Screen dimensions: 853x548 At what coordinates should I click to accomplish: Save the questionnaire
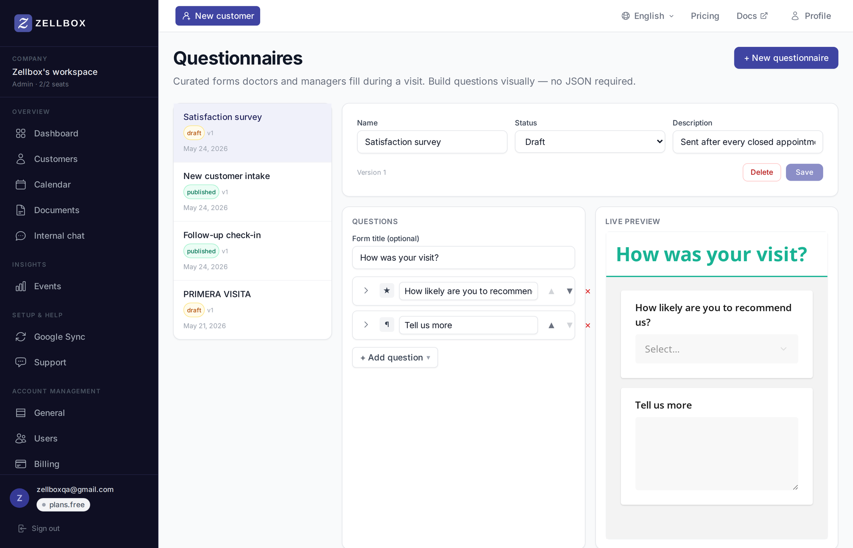[804, 172]
